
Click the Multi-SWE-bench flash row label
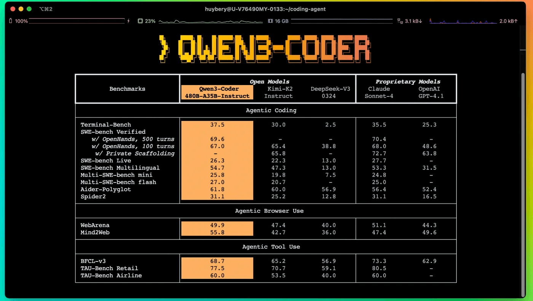118,182
